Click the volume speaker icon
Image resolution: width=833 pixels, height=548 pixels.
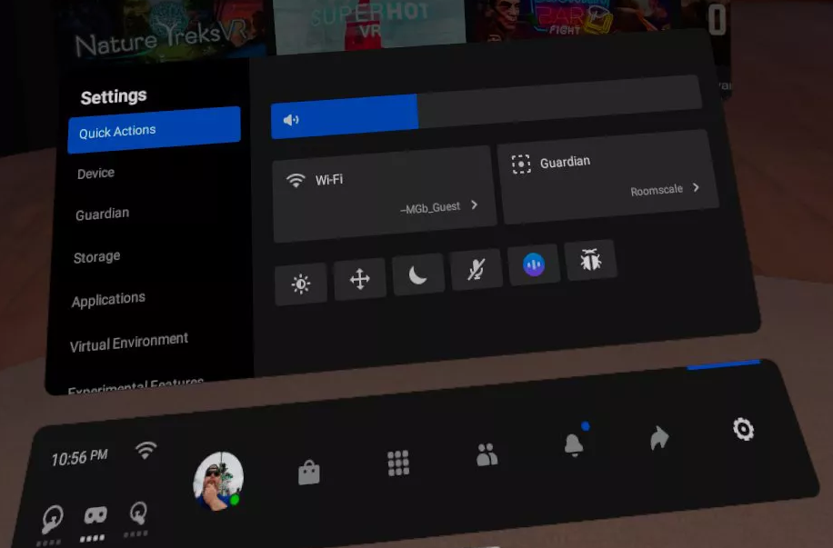pyautogui.click(x=291, y=121)
